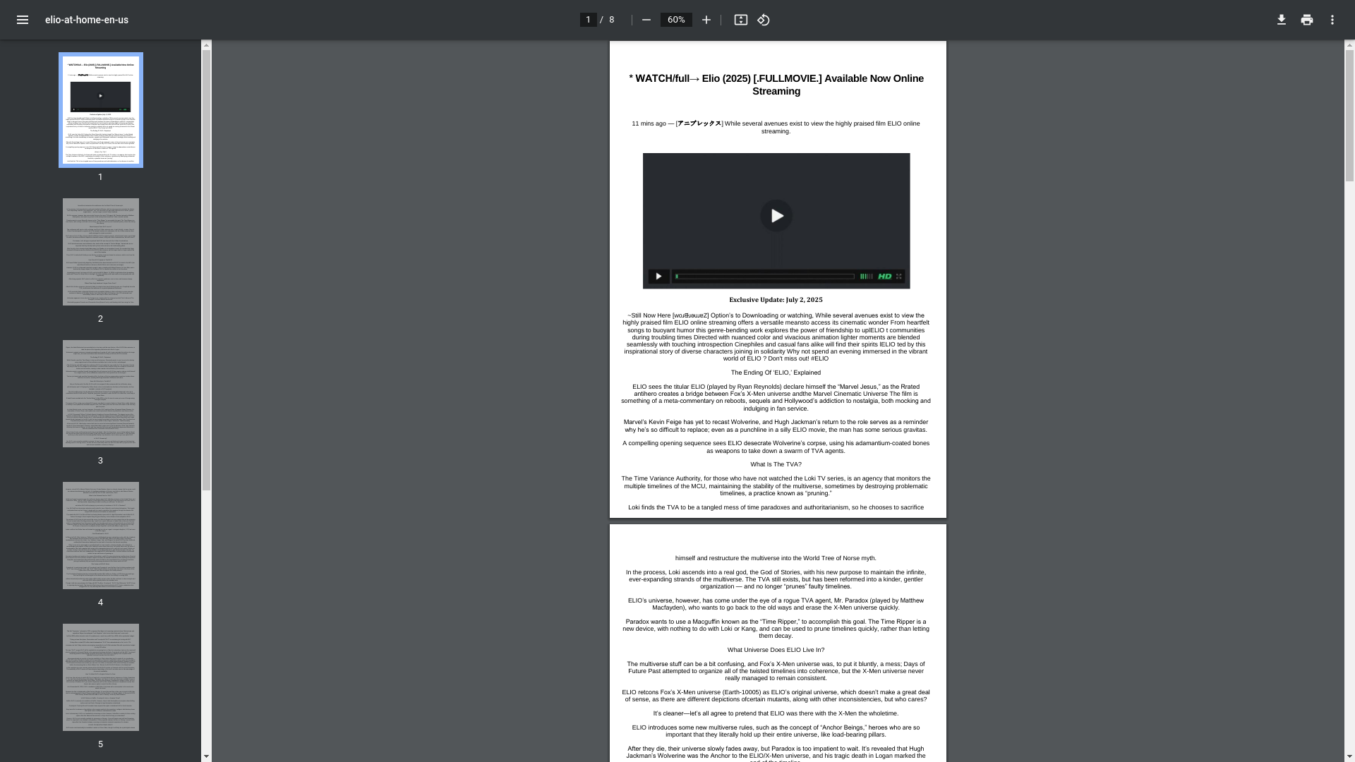Download the PDF file
This screenshot has height=762, width=1355.
[x=1282, y=20]
